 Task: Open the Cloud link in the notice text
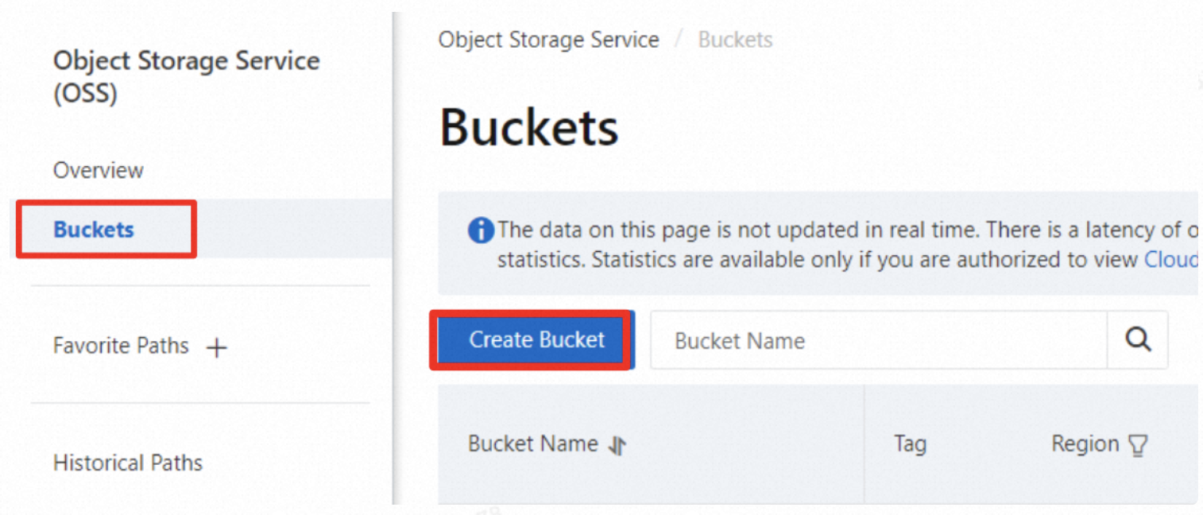point(1174,259)
